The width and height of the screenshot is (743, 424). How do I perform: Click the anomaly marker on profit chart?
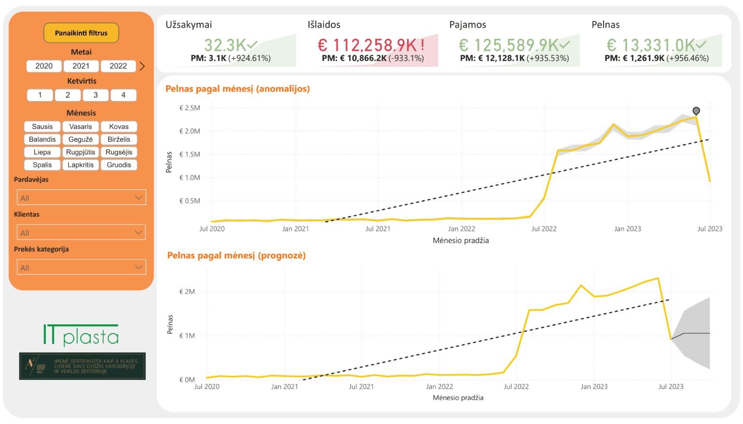(x=696, y=111)
